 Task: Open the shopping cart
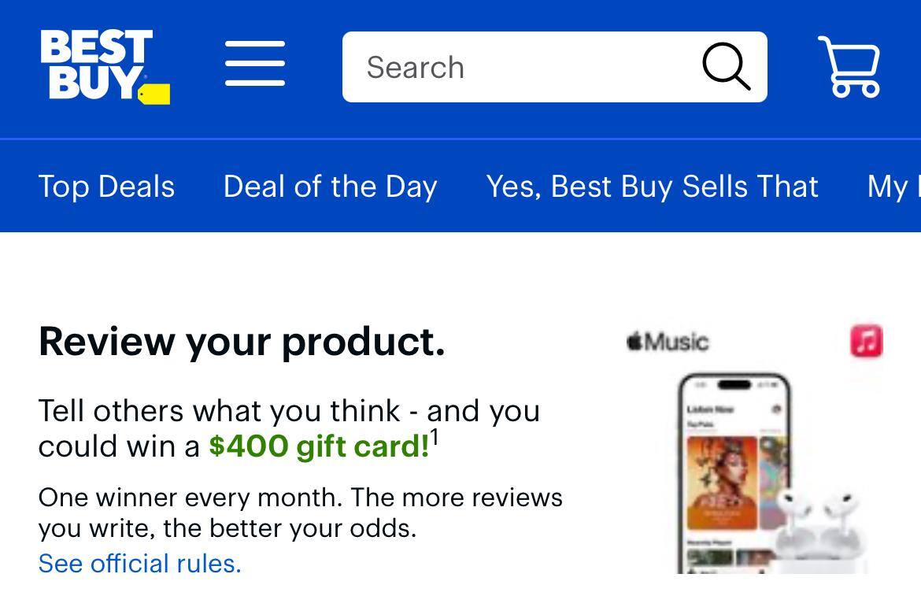[x=849, y=67]
